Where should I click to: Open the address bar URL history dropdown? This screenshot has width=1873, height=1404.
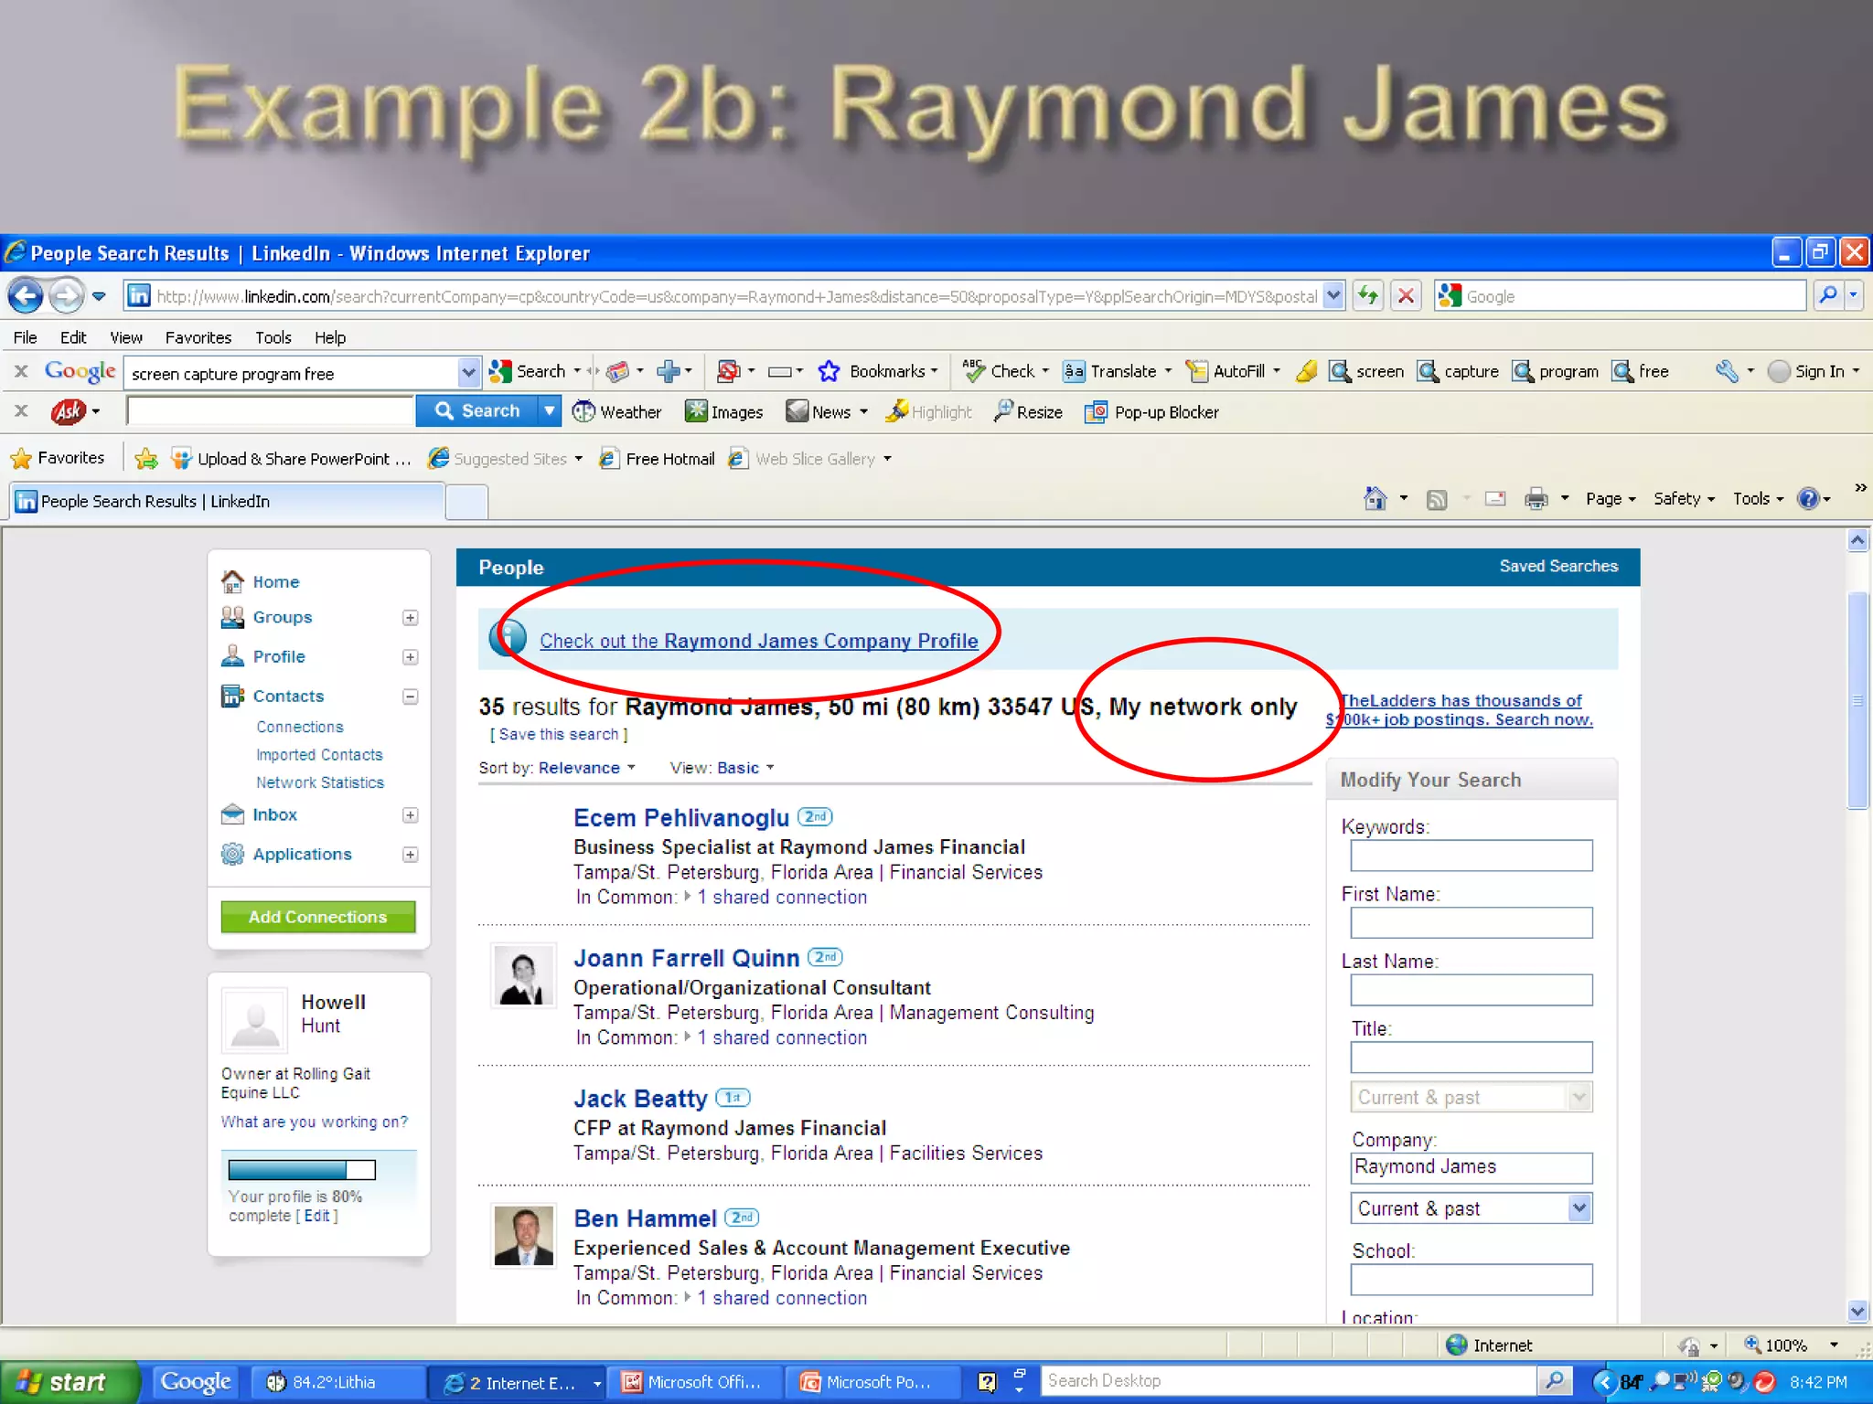tap(1333, 296)
